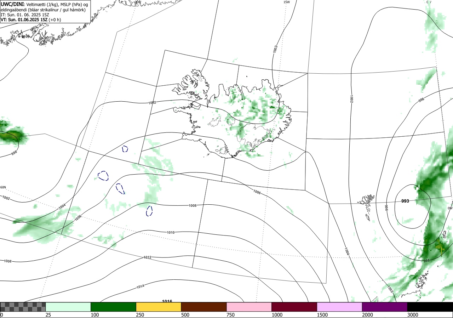453x318 pixels.
Task: Pick the dark red 1000–1500 legend swatch
Action: pos(294,307)
